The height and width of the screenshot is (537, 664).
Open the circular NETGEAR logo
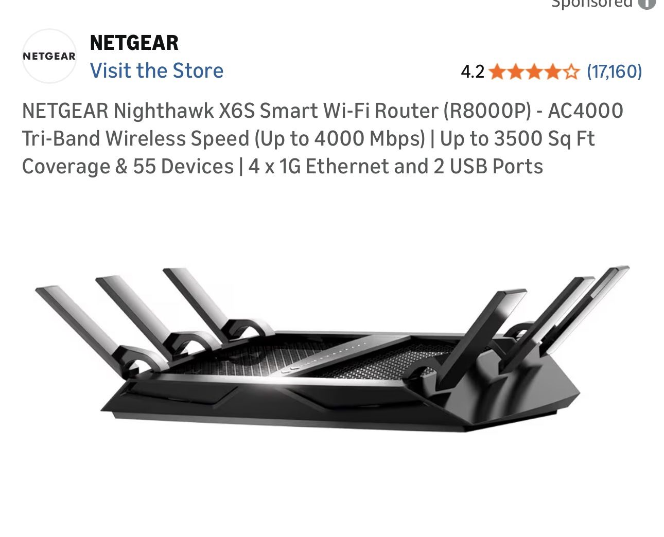coord(49,56)
